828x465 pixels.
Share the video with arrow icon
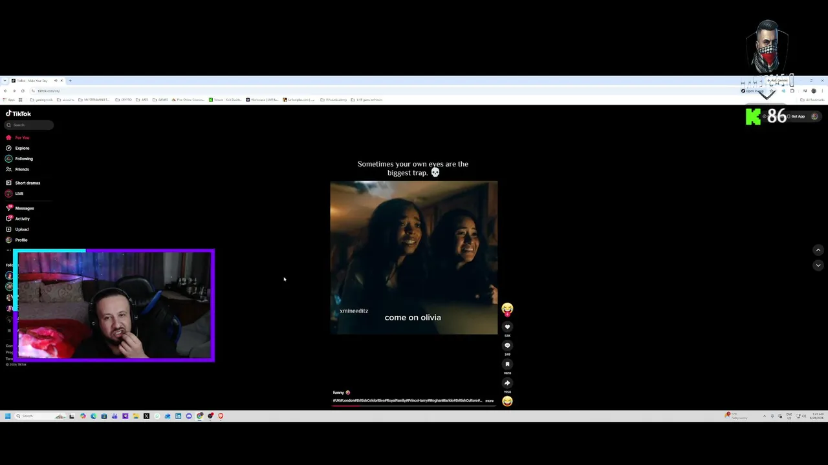coord(507,383)
